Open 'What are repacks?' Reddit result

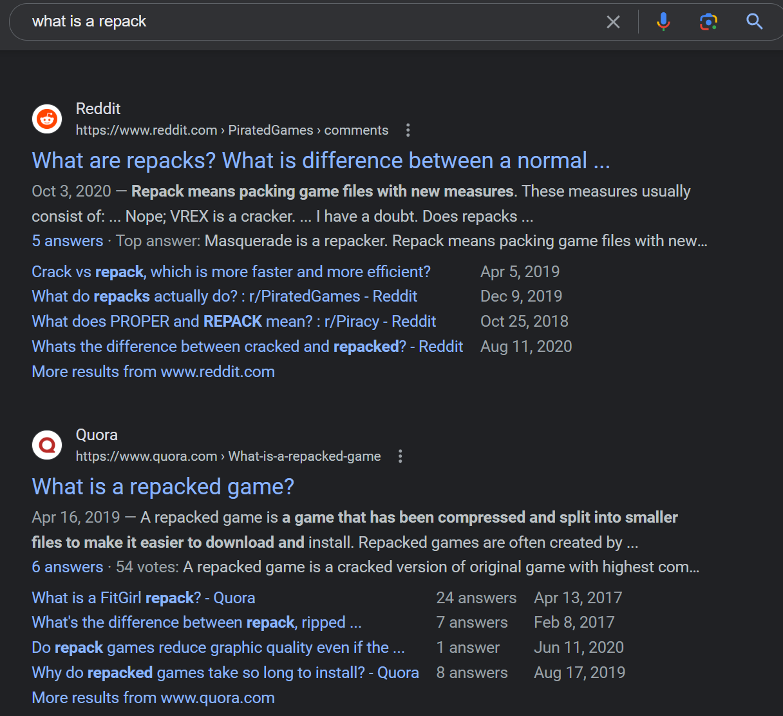pos(320,160)
